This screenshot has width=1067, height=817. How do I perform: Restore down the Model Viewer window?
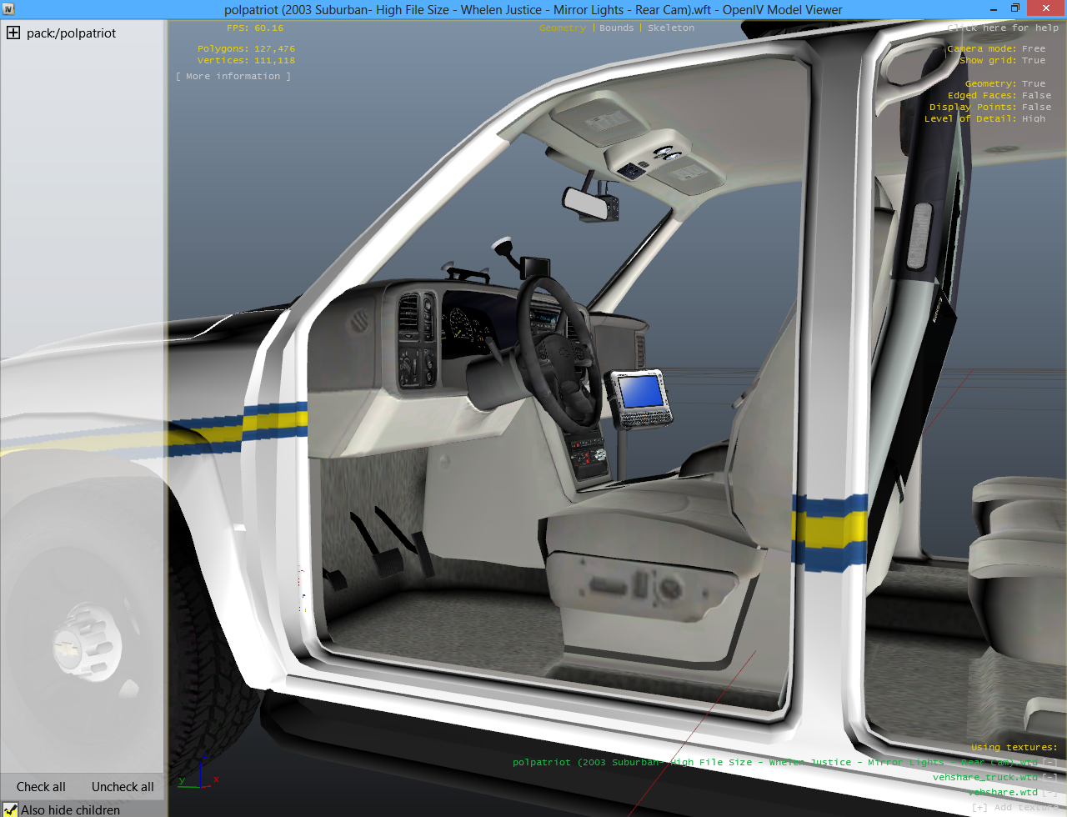1015,9
